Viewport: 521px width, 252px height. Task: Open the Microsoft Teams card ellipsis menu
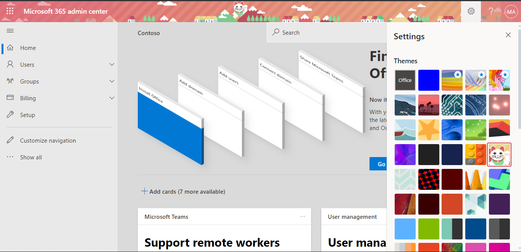click(303, 216)
